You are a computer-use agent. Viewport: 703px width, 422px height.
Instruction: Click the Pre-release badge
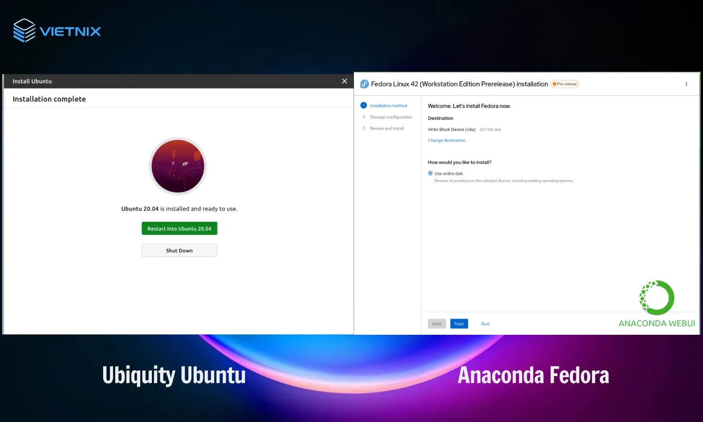[x=565, y=84]
